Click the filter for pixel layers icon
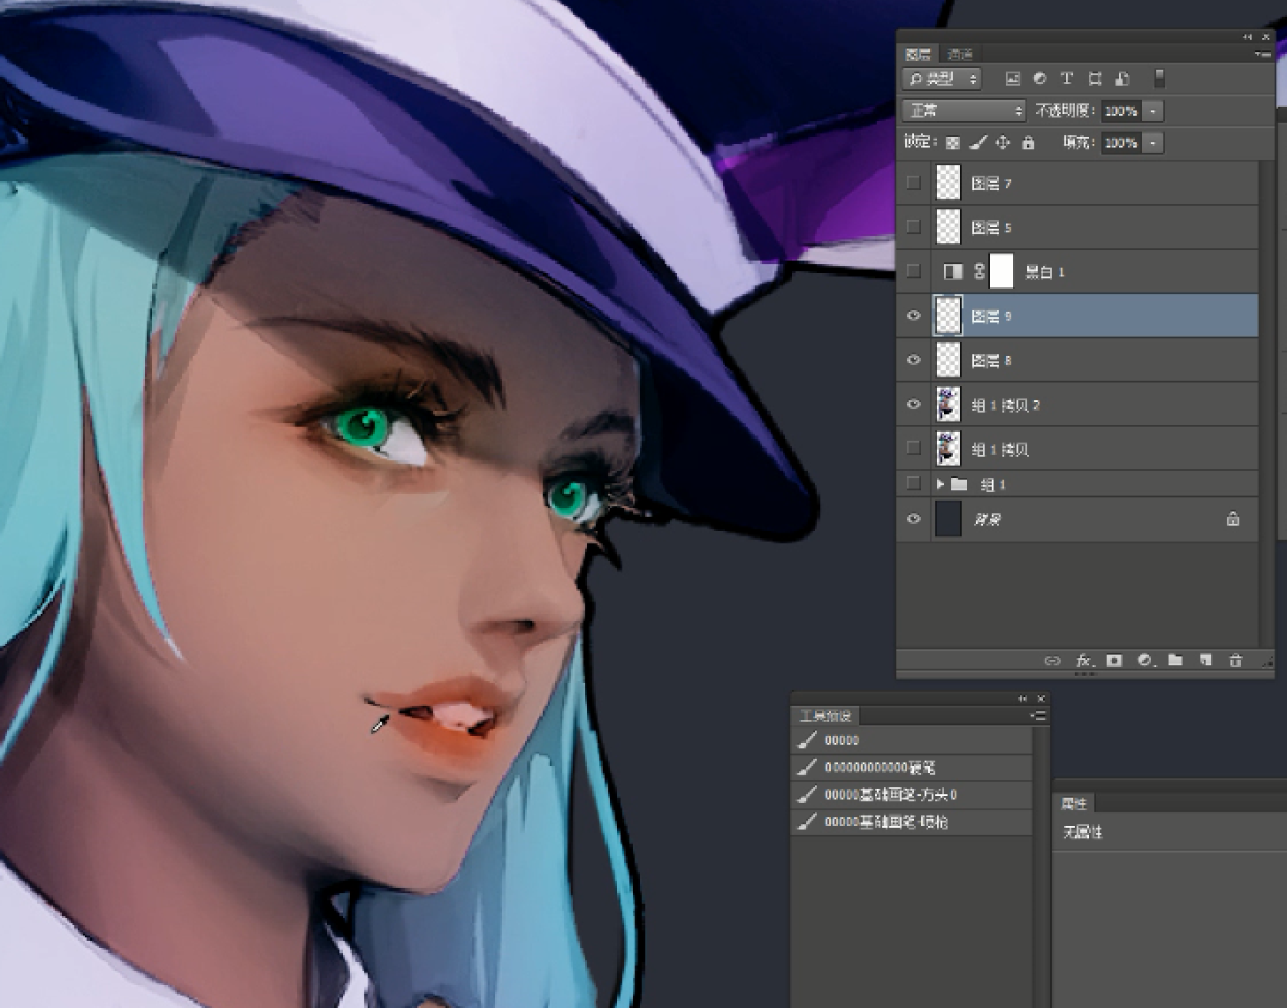 click(x=1013, y=79)
